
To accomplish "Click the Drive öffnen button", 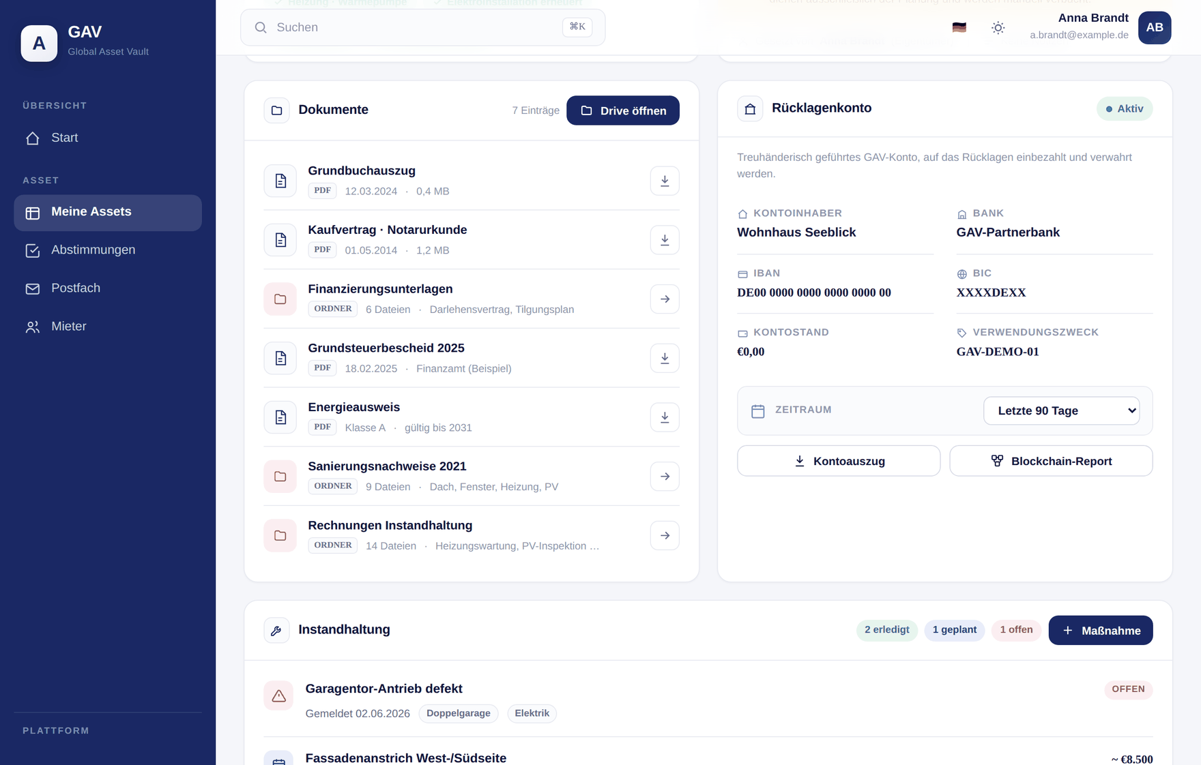I will click(x=623, y=110).
